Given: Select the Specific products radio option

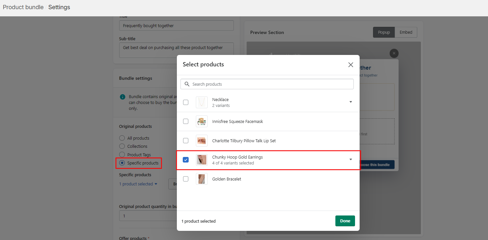Looking at the screenshot, I should click(x=122, y=163).
